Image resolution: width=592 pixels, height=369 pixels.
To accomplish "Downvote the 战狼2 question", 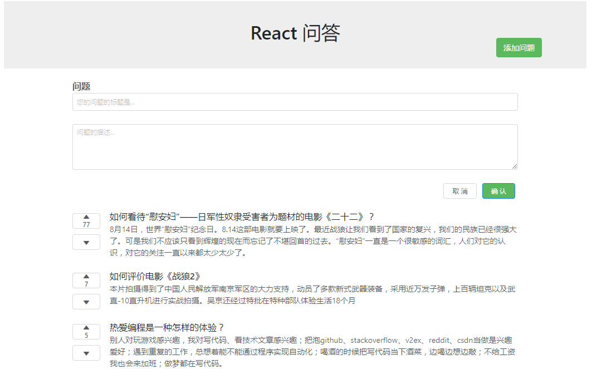I will pyautogui.click(x=86, y=302).
